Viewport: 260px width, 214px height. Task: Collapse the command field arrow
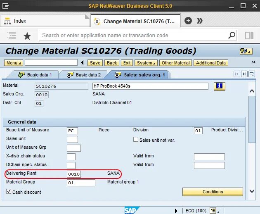coord(82,63)
